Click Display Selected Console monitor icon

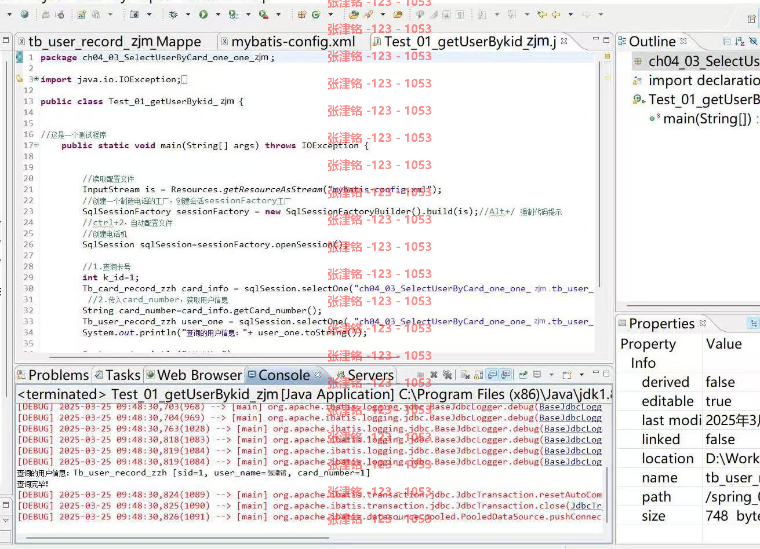[537, 375]
